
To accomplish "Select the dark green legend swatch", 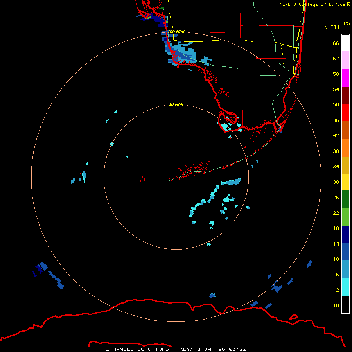I will click(x=345, y=199).
